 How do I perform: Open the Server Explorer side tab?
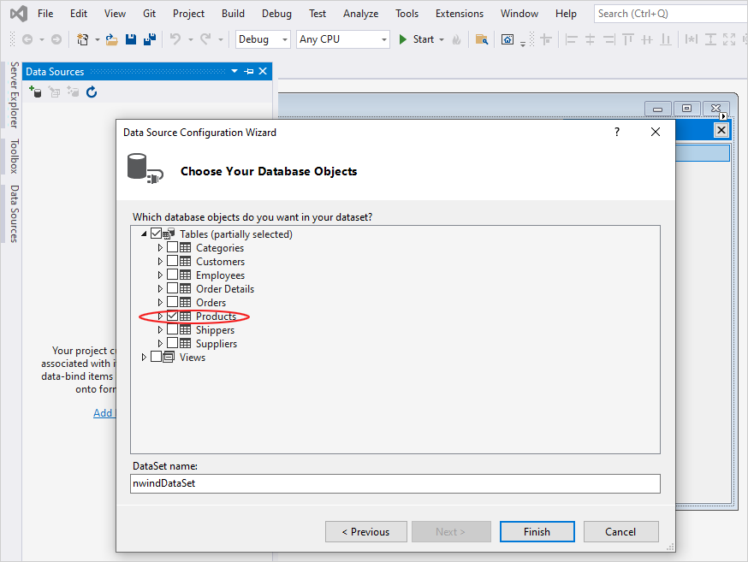pos(14,95)
